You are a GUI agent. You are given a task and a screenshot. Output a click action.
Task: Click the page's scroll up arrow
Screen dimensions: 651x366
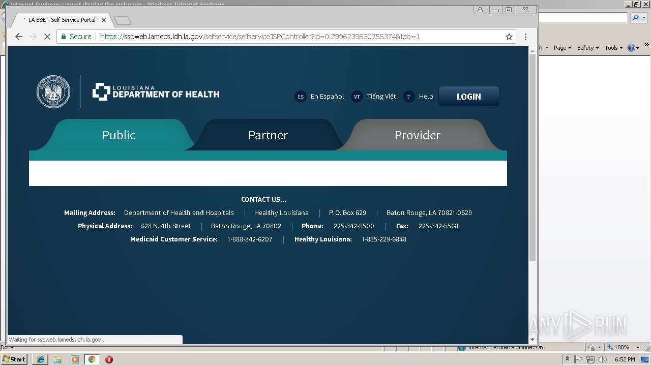pyautogui.click(x=532, y=50)
